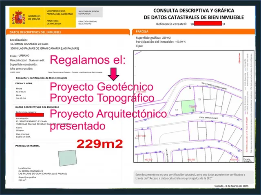Click 'Superficie gráfica: 229 m2' under PARCELA header
The height and width of the screenshot is (195, 261).
[153, 38]
